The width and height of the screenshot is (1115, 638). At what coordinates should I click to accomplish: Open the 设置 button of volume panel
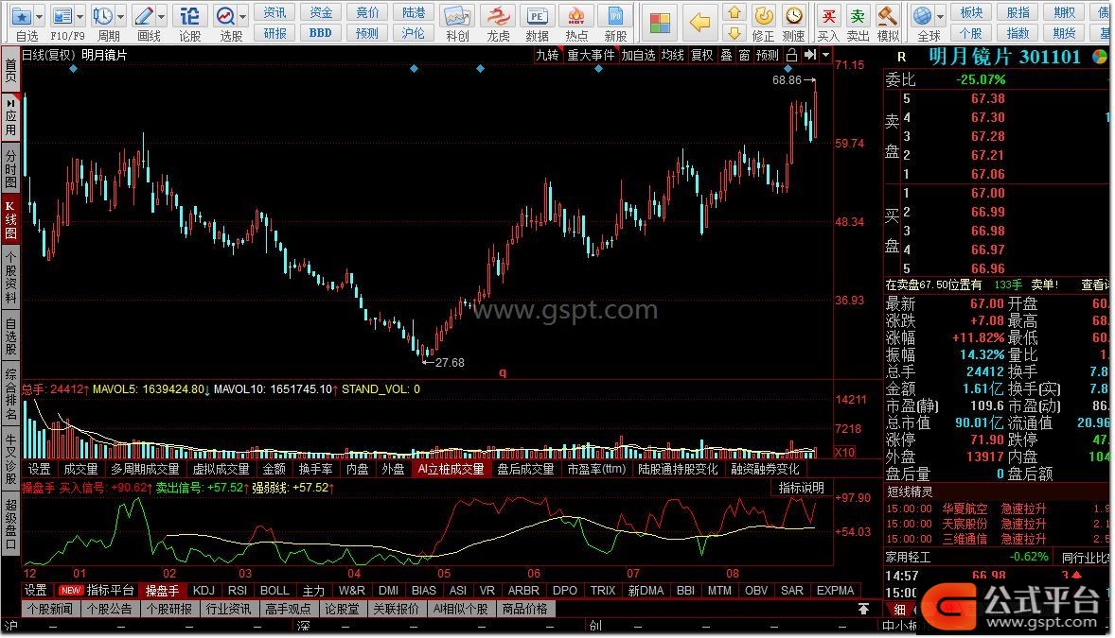click(39, 469)
